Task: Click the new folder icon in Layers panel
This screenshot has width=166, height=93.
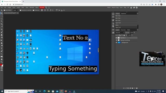Action: [133, 88]
